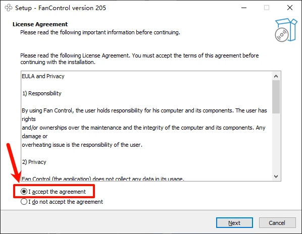The image size is (302, 234).
Task: Click the 'EULA and Privacy' line in license text
Action: (x=43, y=76)
